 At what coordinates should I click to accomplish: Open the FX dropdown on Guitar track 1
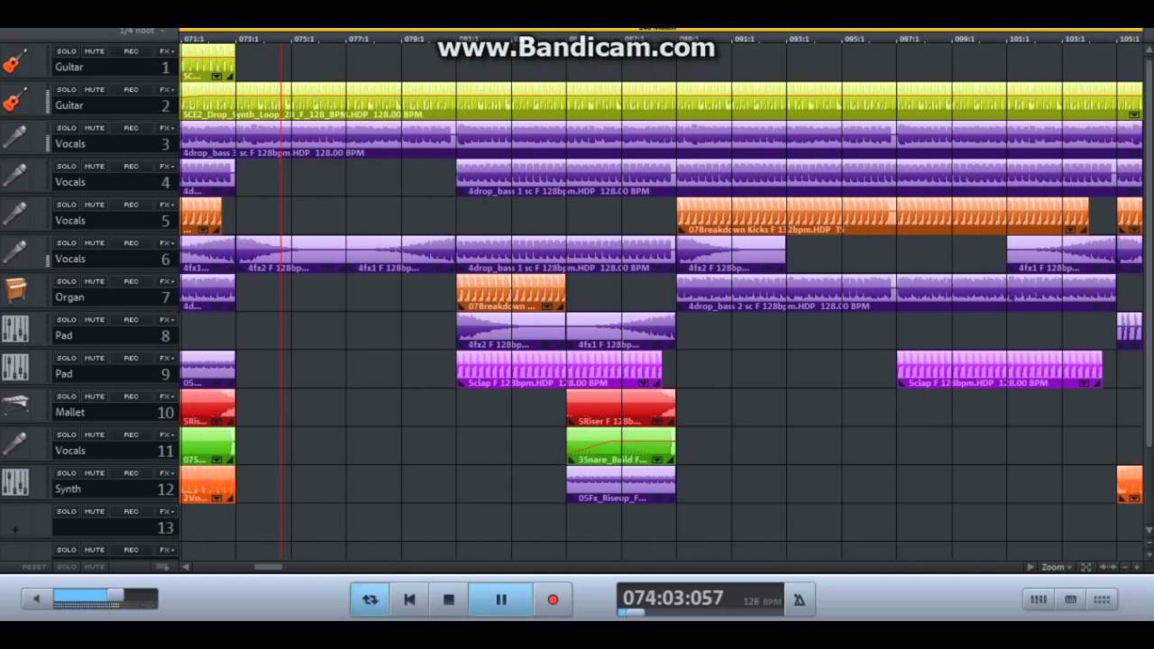click(x=166, y=51)
